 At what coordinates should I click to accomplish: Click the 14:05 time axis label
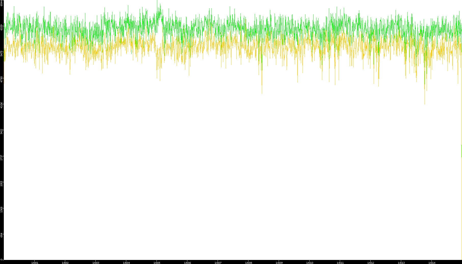pyautogui.click(x=157, y=263)
